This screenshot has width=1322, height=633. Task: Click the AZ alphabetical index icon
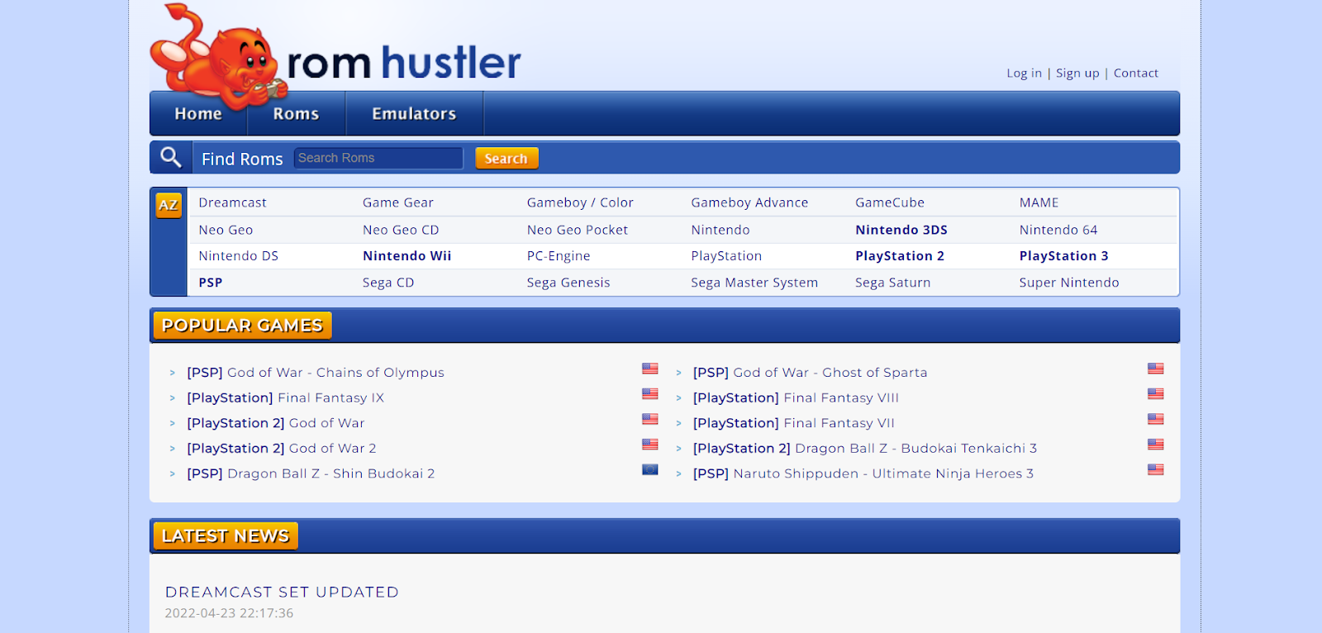tap(169, 205)
